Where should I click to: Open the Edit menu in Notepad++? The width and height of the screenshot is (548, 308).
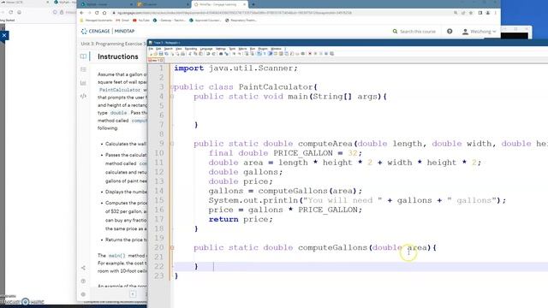tap(158, 49)
